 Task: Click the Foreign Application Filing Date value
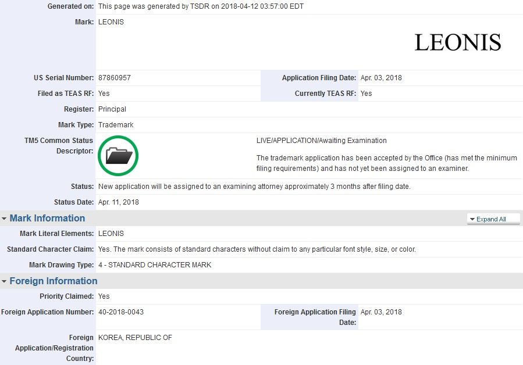coord(381,312)
